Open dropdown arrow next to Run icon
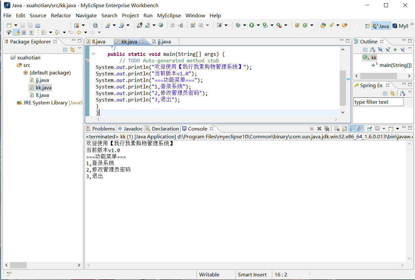The width and height of the screenshot is (415, 280). [x=259, y=25]
